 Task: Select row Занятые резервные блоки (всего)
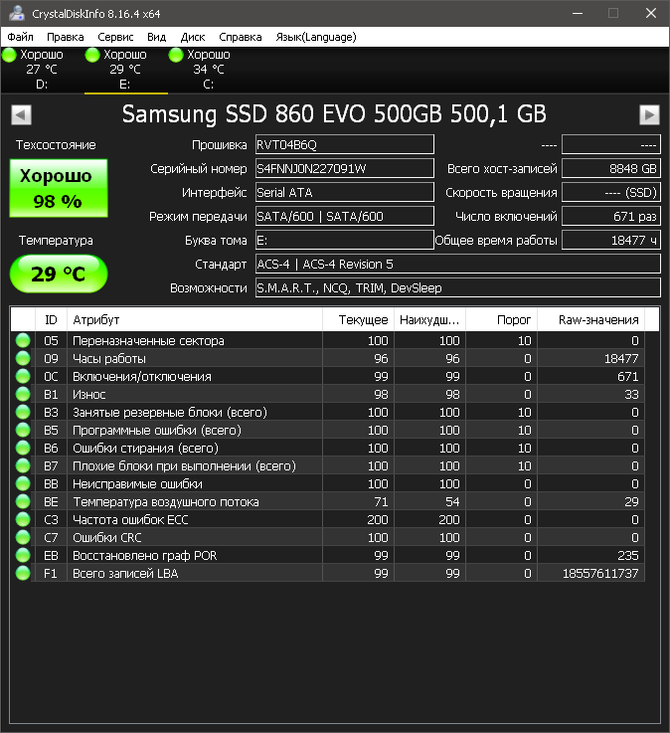(327, 413)
